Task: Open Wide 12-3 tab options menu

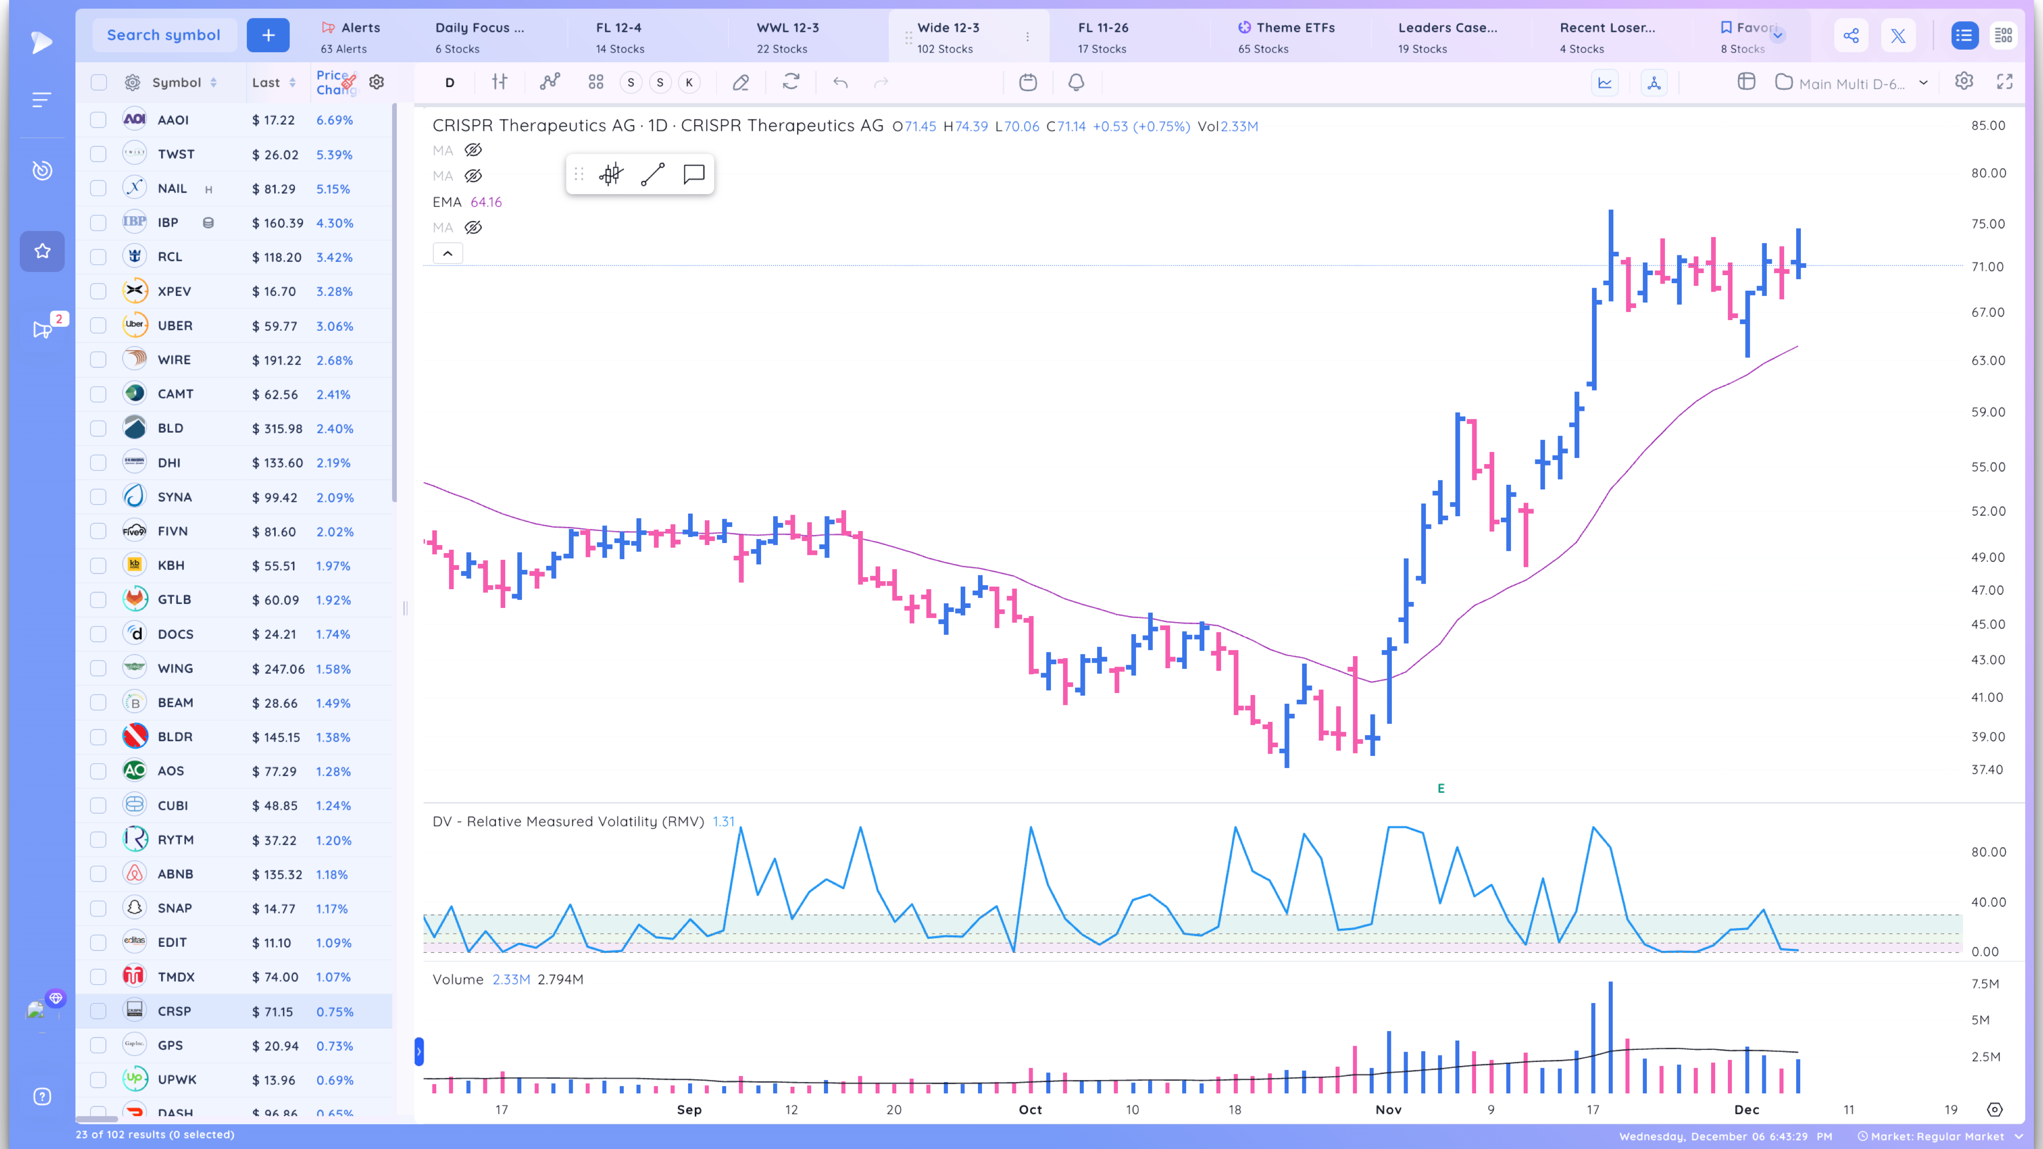Action: click(x=1027, y=37)
